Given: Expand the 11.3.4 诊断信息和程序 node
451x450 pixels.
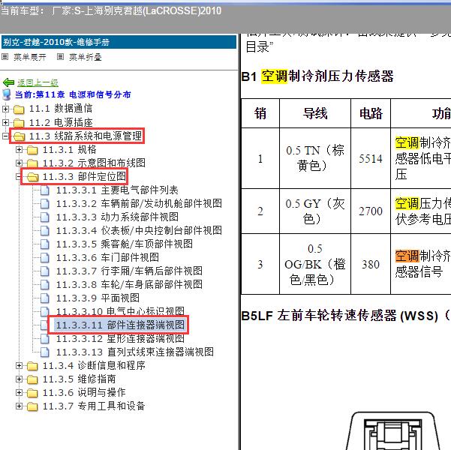Looking at the screenshot, I should pos(19,365).
